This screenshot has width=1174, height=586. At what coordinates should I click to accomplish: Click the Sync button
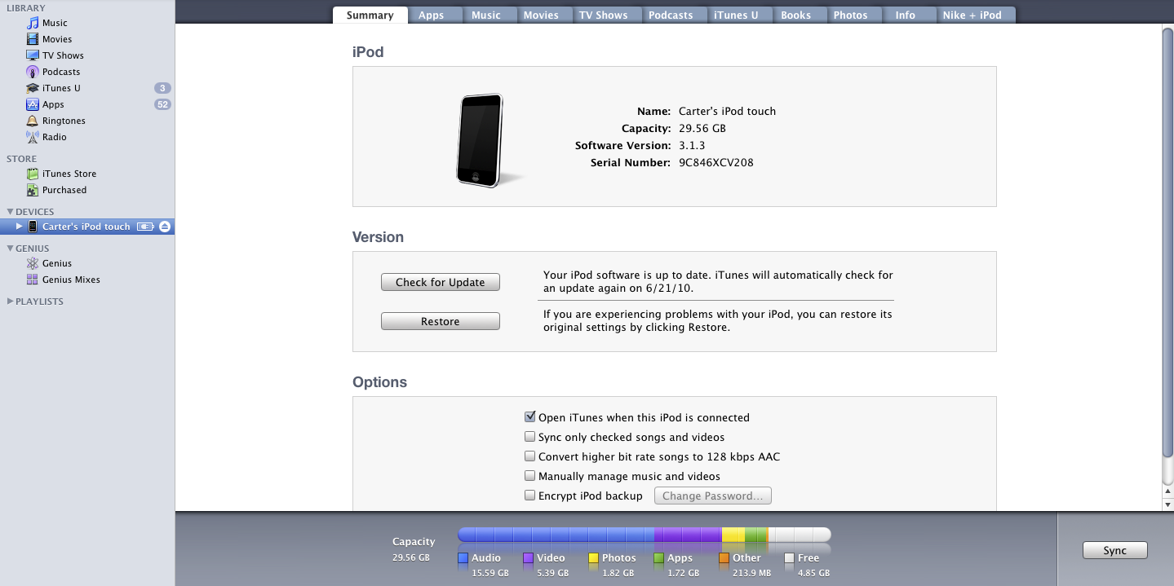pos(1115,550)
